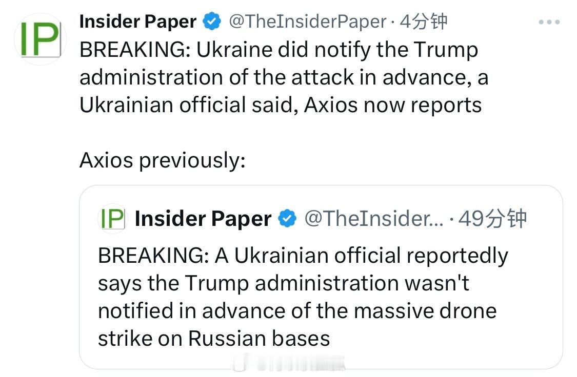The width and height of the screenshot is (577, 377).
Task: Click the three-dot more options icon
Action: click(x=549, y=22)
